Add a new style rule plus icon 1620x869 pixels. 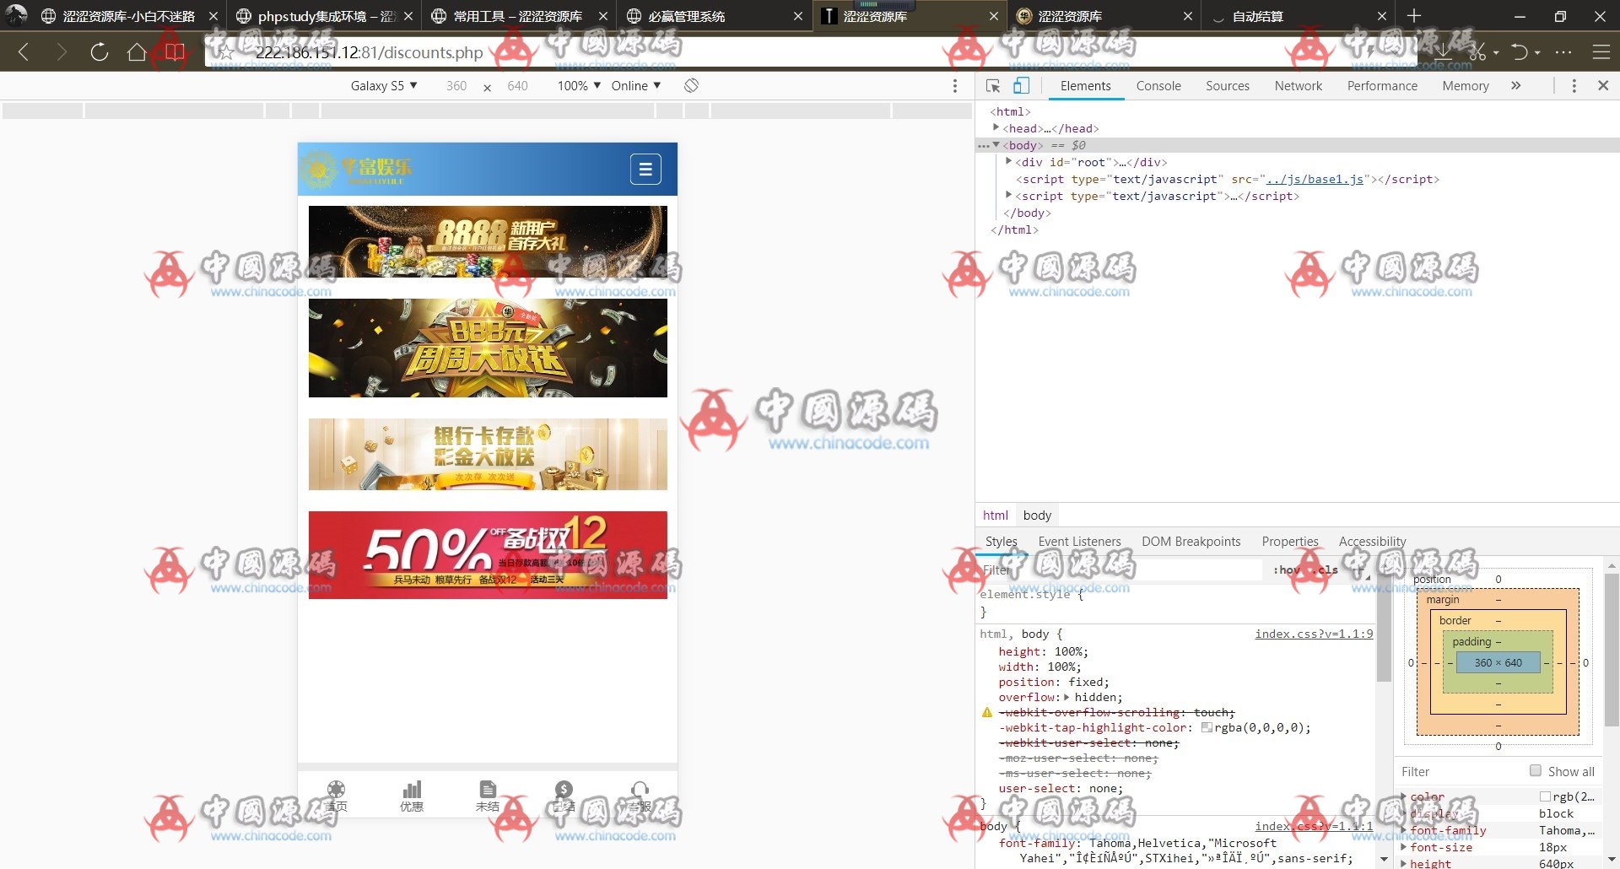(x=1360, y=570)
